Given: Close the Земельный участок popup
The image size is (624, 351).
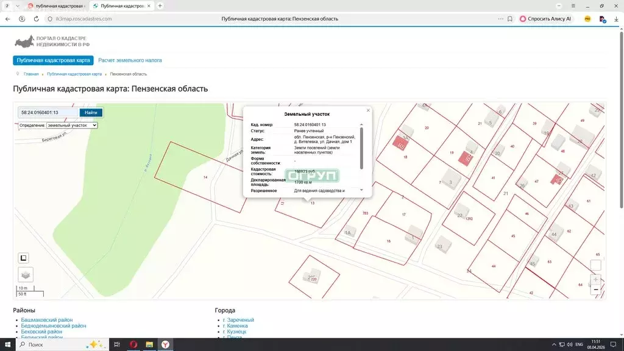Looking at the screenshot, I should point(368,110).
